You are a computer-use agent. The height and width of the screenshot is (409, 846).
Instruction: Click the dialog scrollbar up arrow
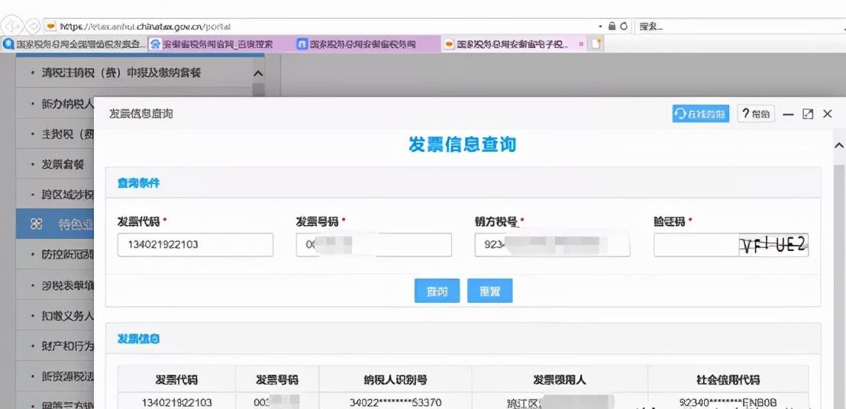pyautogui.click(x=839, y=146)
